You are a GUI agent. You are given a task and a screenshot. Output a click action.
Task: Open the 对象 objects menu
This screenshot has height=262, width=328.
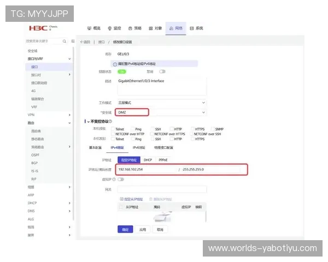tap(155, 28)
